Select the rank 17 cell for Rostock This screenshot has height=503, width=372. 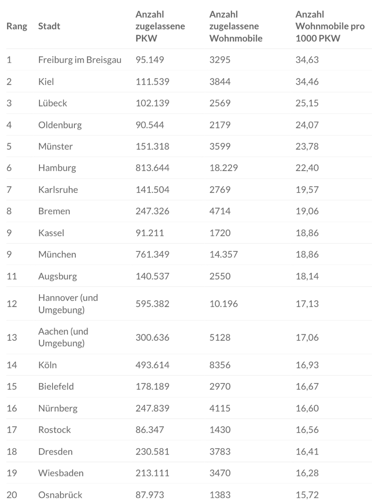tap(12, 430)
